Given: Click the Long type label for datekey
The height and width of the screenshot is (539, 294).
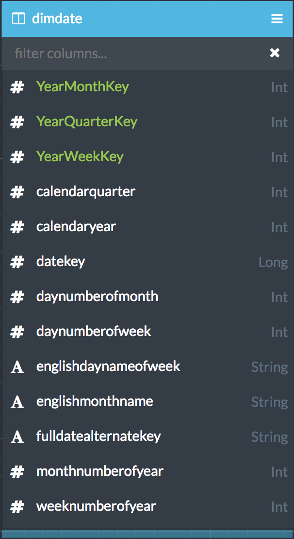Looking at the screenshot, I should (273, 263).
